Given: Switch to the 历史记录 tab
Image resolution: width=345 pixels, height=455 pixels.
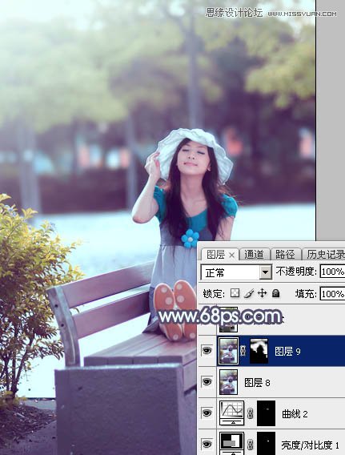Looking at the screenshot, I should pyautogui.click(x=325, y=255).
